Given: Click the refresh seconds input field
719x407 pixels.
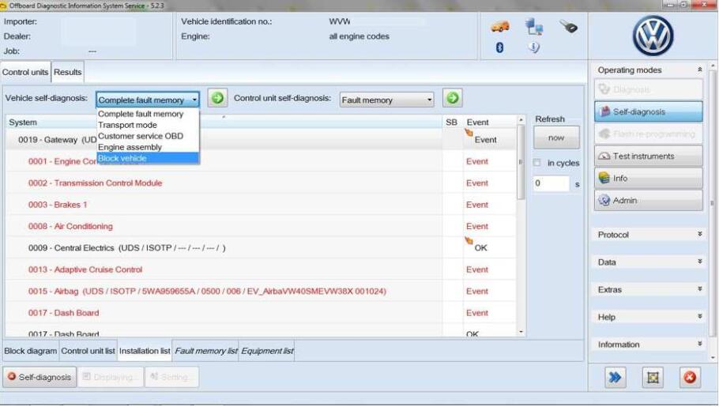Looking at the screenshot, I should click(551, 183).
